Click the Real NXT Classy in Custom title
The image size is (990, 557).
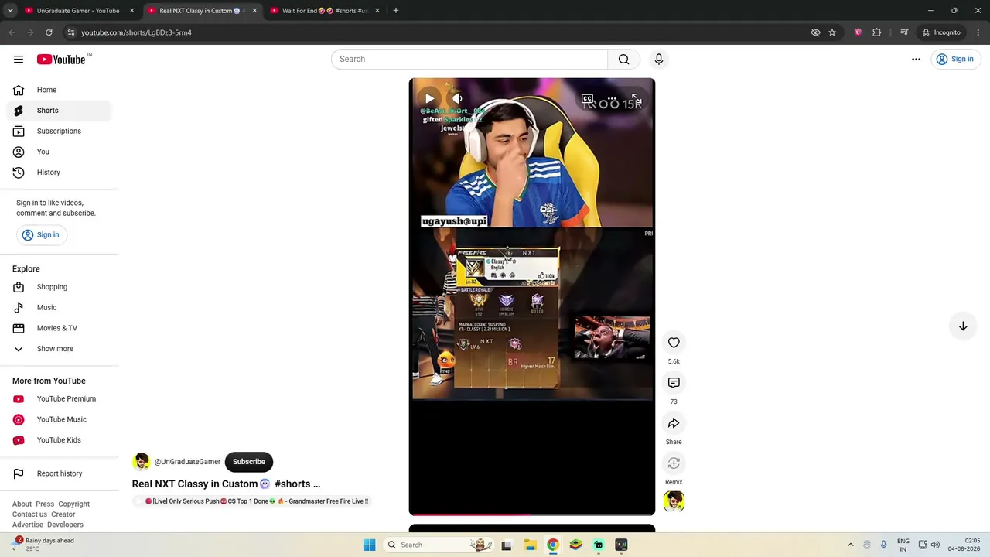coord(226,484)
